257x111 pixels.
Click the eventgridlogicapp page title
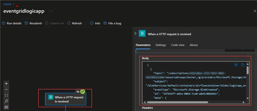[x=24, y=11]
